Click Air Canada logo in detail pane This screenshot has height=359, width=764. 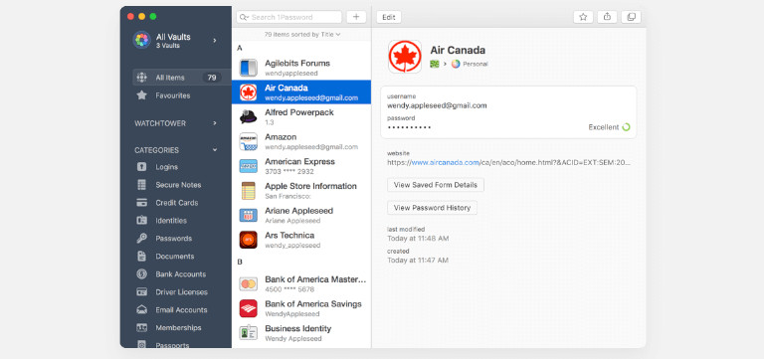coord(405,57)
